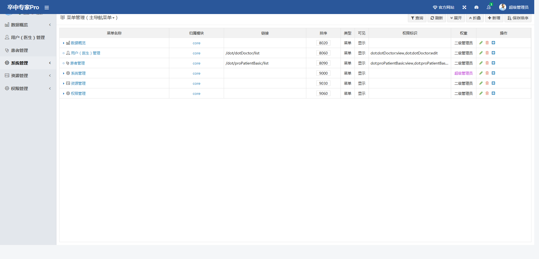Open the online users notification icon
The width and height of the screenshot is (539, 259).
tap(489, 7)
